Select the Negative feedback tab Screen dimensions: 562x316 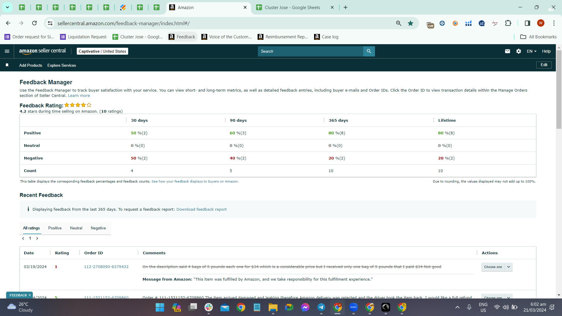point(98,228)
